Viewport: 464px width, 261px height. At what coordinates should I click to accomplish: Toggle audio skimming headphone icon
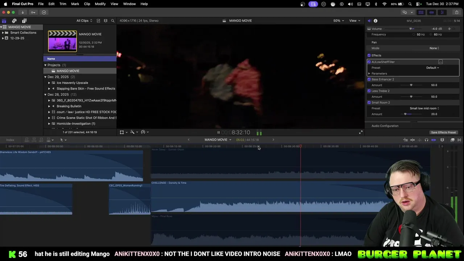tap(426, 140)
